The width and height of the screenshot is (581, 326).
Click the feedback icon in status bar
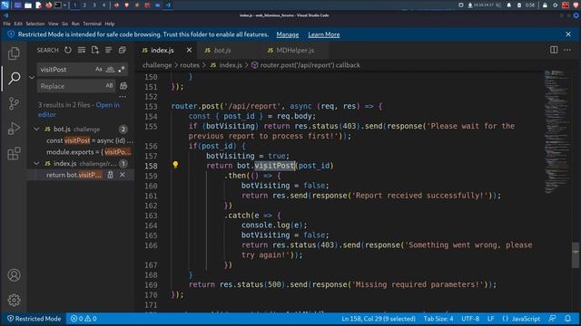[552, 319]
